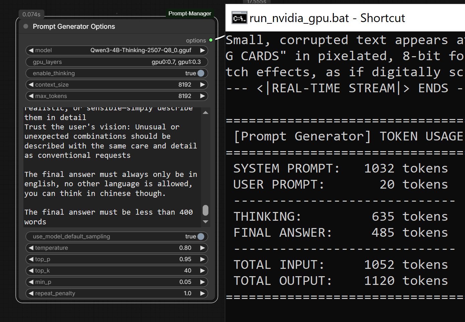Screen dimensions: 465x322
Task: Click the top_k value 40
Action: (188, 271)
